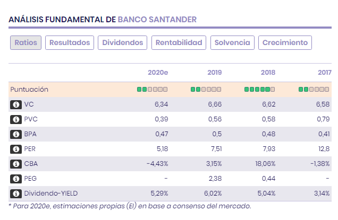The height and width of the screenshot is (220, 338).
Task: Click the 2019 score rating squares
Action: click(x=206, y=90)
